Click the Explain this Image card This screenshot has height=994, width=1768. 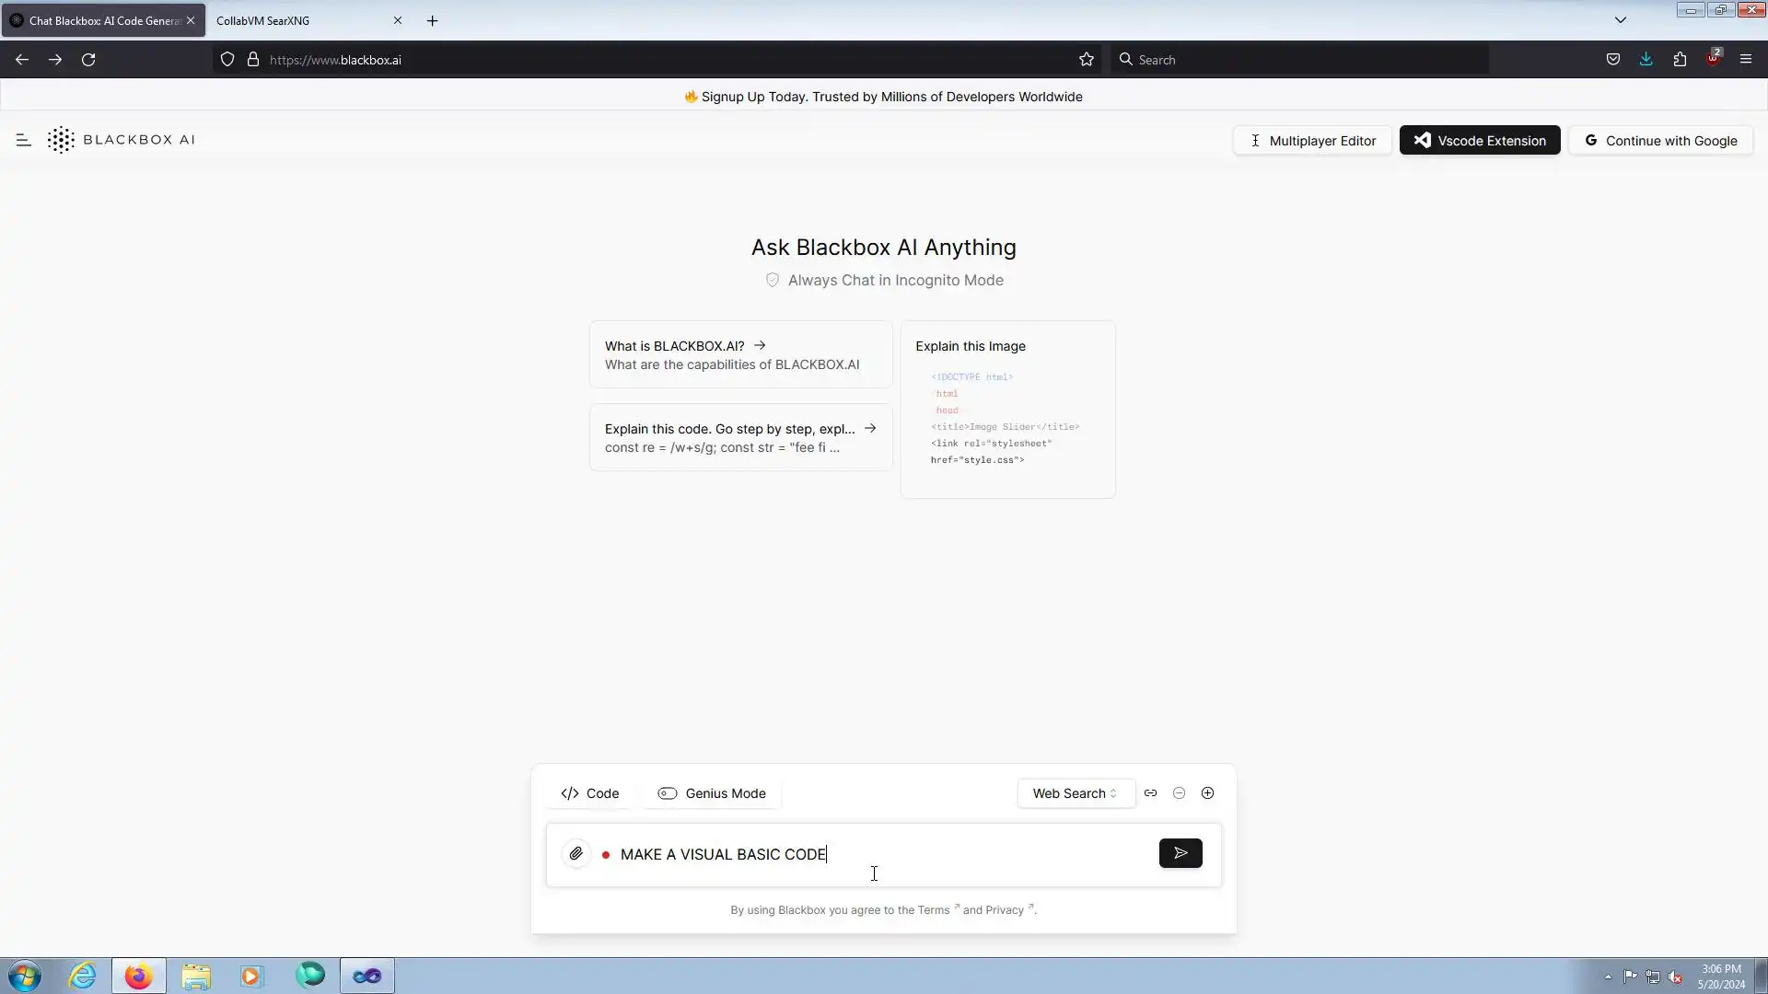(x=1007, y=410)
